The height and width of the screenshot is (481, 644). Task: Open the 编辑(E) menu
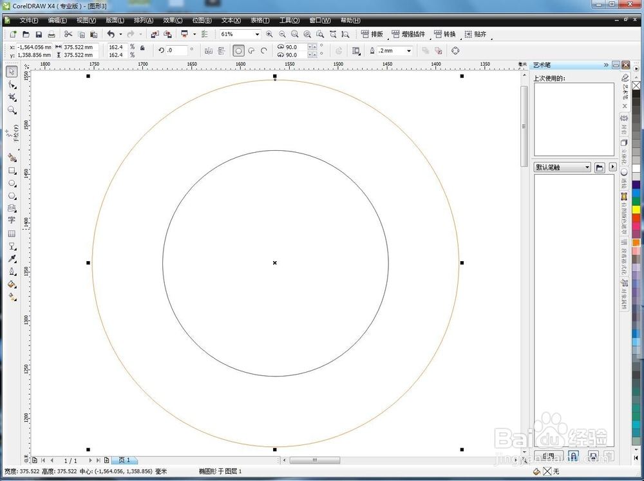tap(57, 21)
